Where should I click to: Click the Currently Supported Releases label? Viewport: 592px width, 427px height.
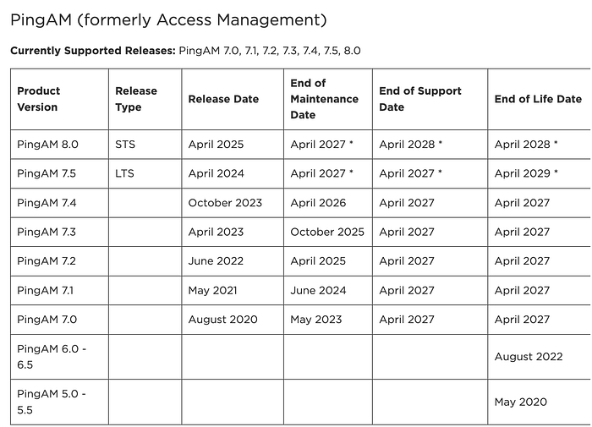pyautogui.click(x=92, y=51)
